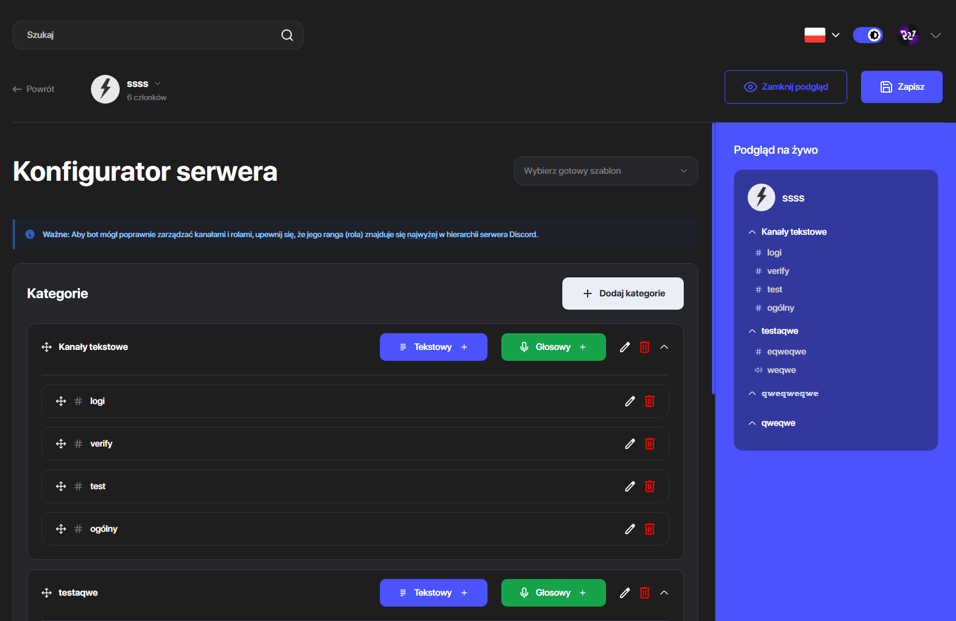Click the move handle for test channel
Image resolution: width=956 pixels, height=621 pixels.
coord(61,486)
